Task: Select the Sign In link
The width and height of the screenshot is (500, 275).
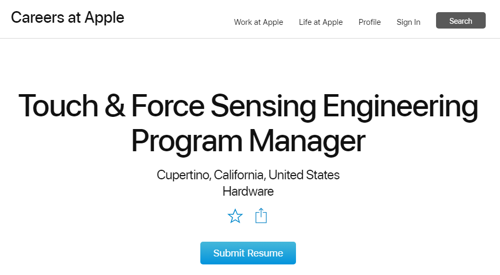Action: [x=409, y=22]
